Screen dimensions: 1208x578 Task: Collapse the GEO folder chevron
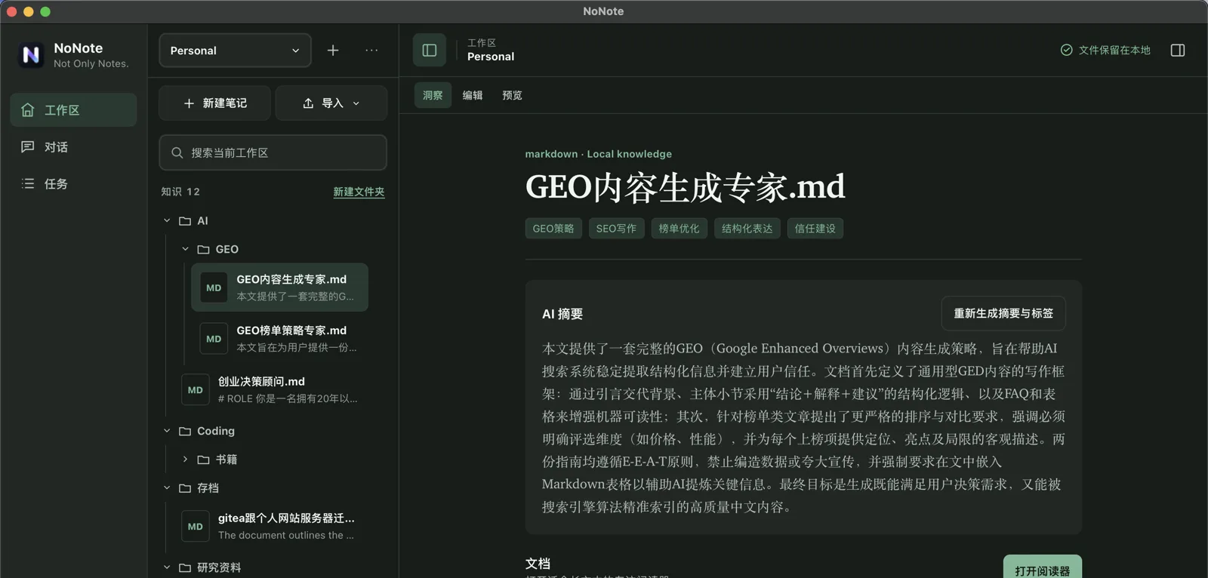(185, 249)
